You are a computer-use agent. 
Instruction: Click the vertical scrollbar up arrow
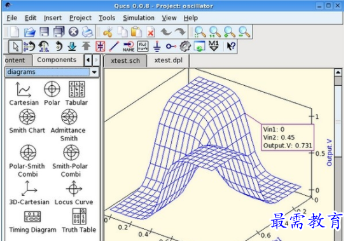click(x=338, y=72)
